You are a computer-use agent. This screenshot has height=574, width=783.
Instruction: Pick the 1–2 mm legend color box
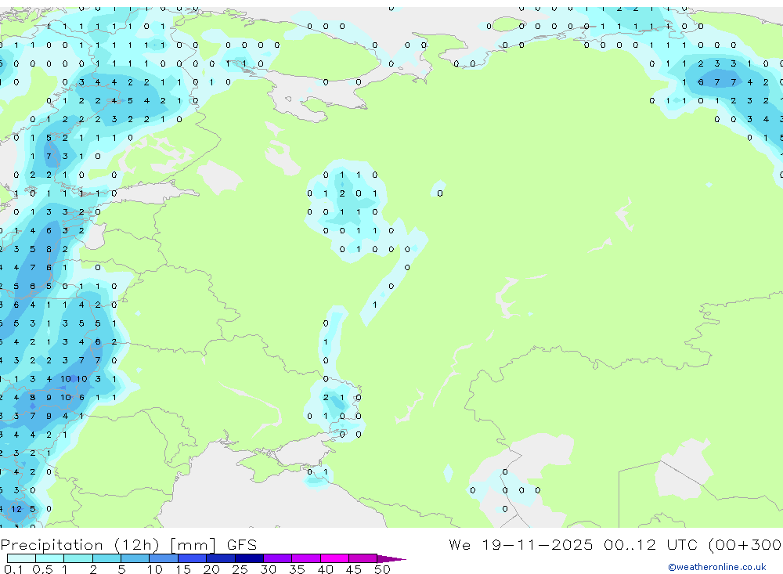coord(78,558)
